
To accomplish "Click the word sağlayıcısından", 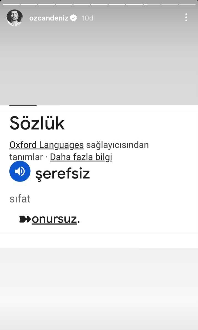I will coord(117,145).
